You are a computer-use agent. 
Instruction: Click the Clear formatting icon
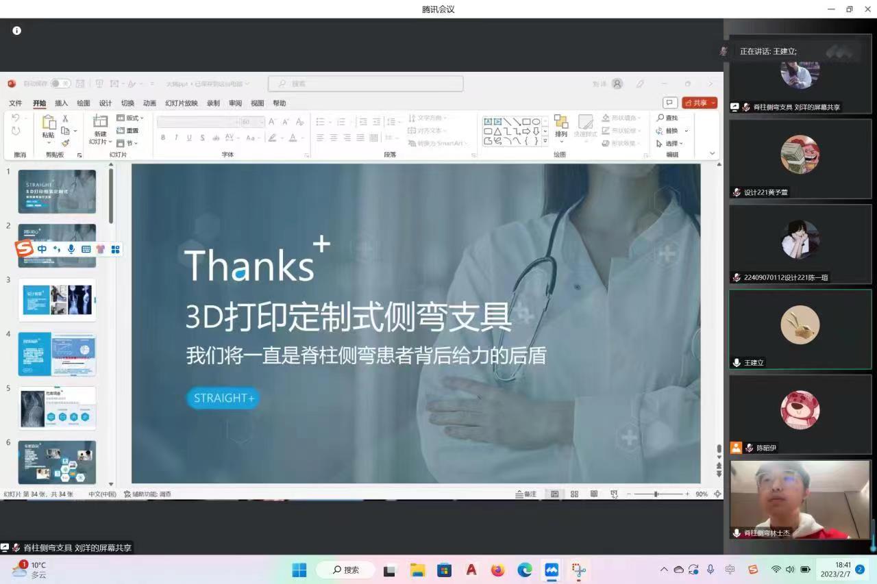pyautogui.click(x=299, y=122)
